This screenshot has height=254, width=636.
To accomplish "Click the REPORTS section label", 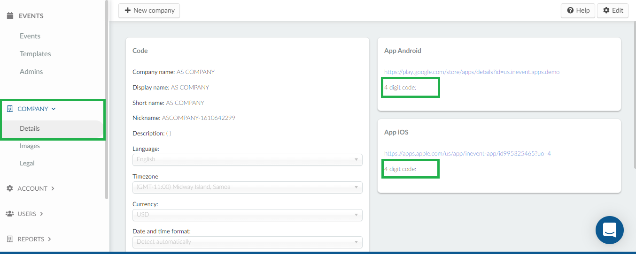I will (x=31, y=239).
